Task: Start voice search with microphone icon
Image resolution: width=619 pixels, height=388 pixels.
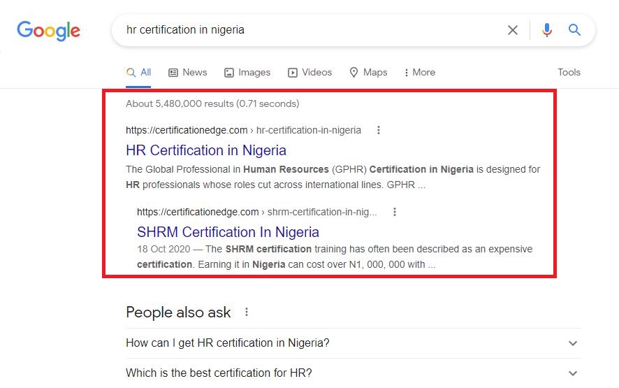Action: click(547, 30)
